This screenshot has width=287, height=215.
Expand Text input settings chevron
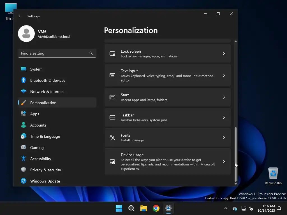[224, 75]
